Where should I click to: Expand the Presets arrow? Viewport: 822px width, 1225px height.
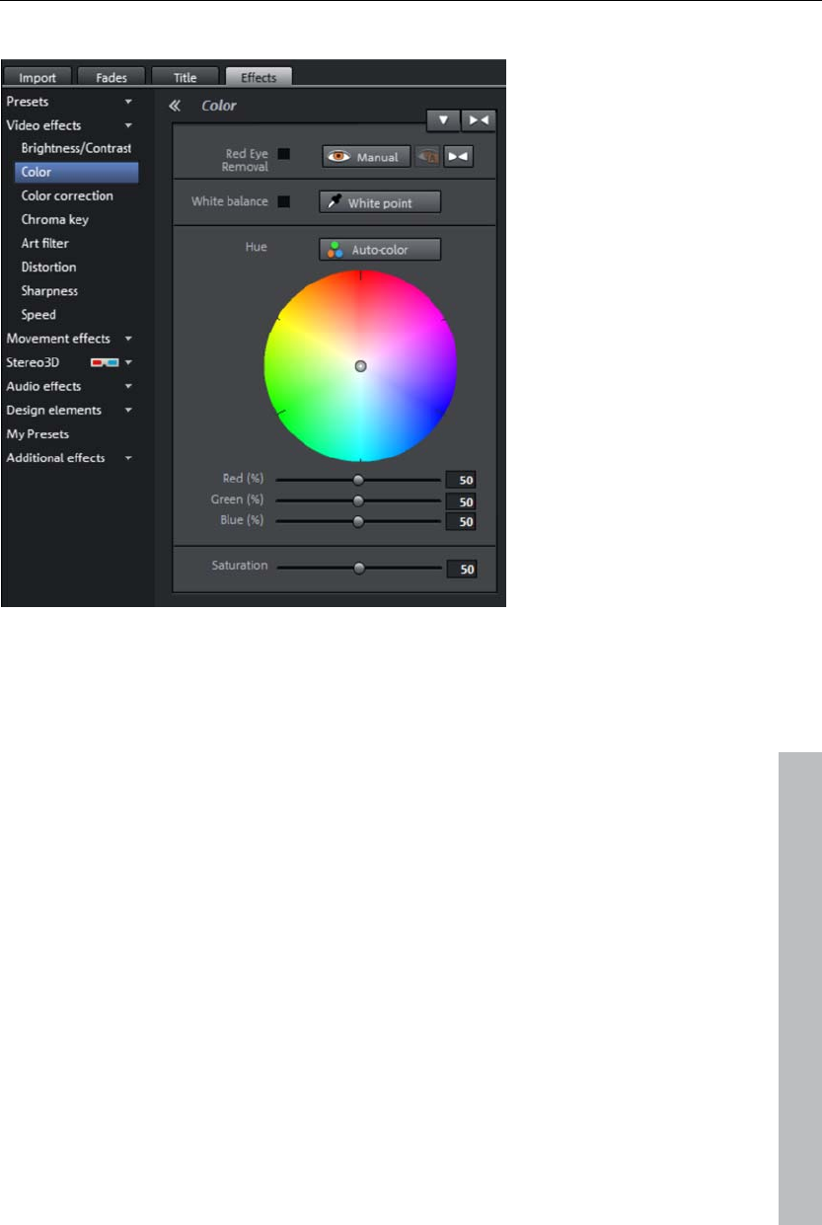point(128,102)
